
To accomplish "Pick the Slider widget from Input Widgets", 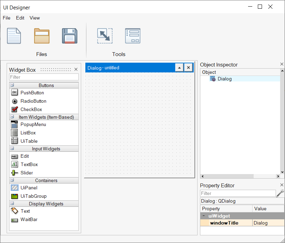I will (27, 173).
